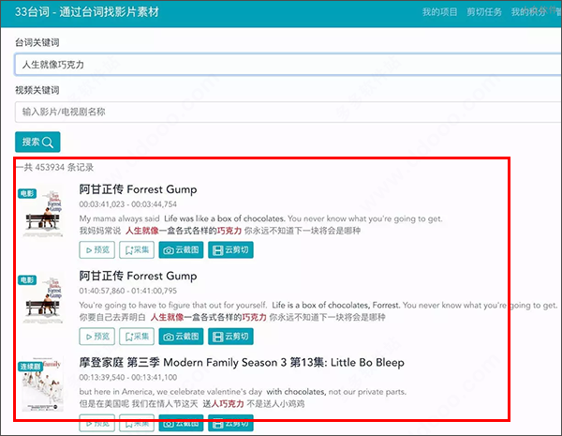Image resolution: width=562 pixels, height=436 pixels.
Task: Click the first Forrest Gump poster thumbnail
Action: 43,213
